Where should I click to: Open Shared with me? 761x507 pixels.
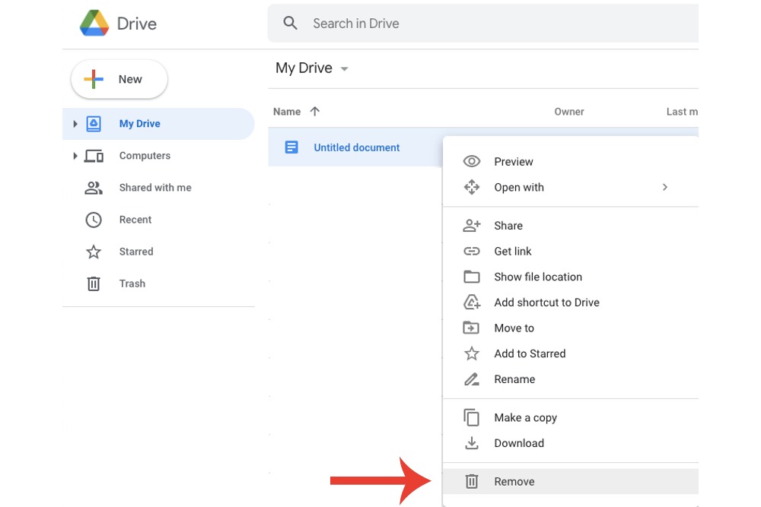[x=155, y=188]
